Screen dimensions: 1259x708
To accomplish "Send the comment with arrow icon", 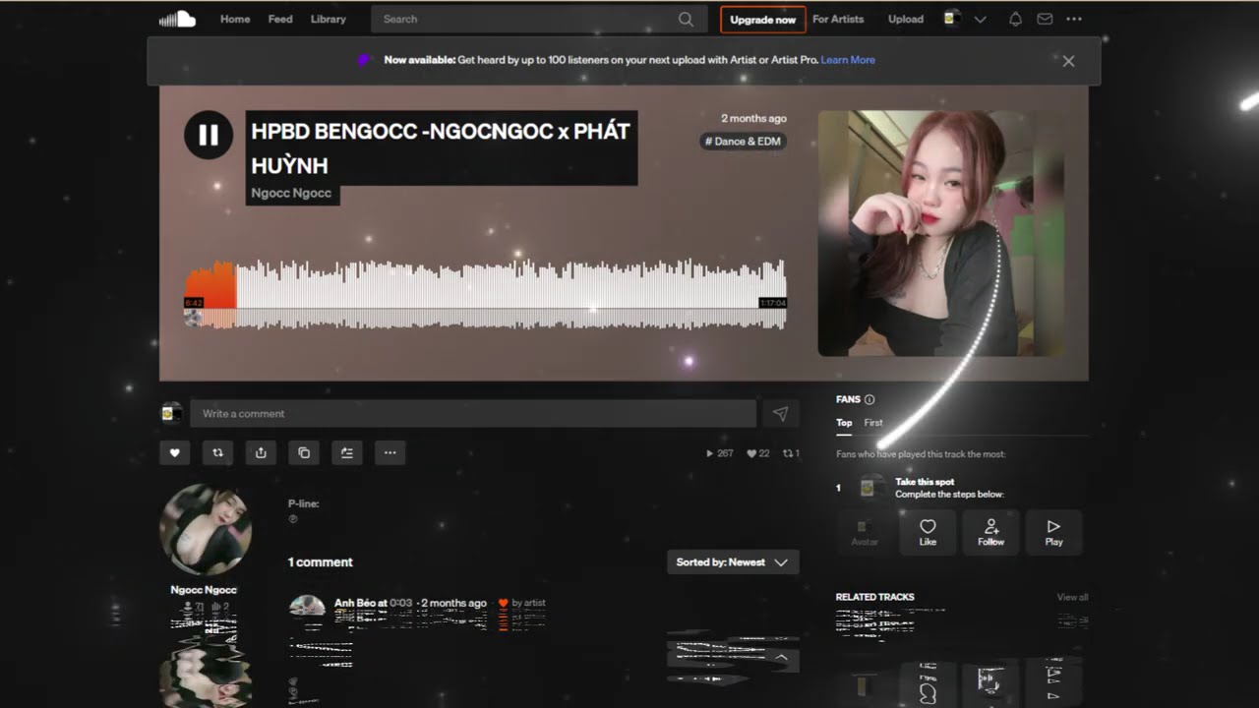I will tap(780, 414).
